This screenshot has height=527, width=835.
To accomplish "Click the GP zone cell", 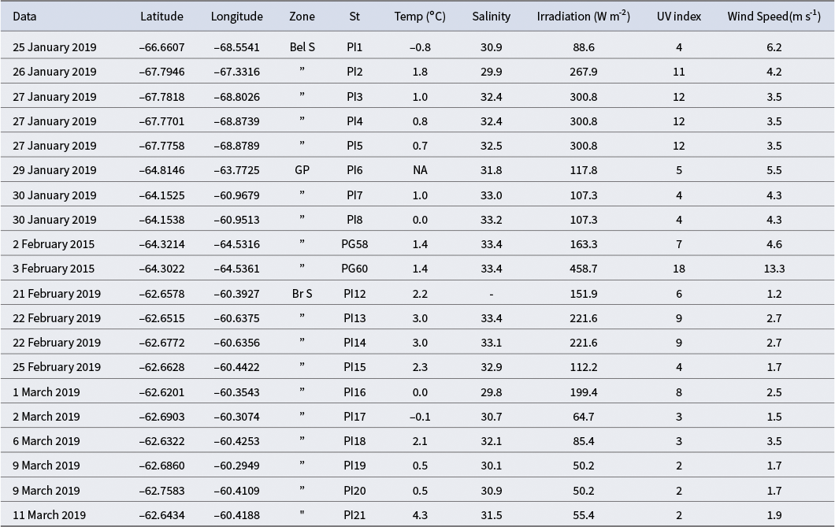I will 302,170.
